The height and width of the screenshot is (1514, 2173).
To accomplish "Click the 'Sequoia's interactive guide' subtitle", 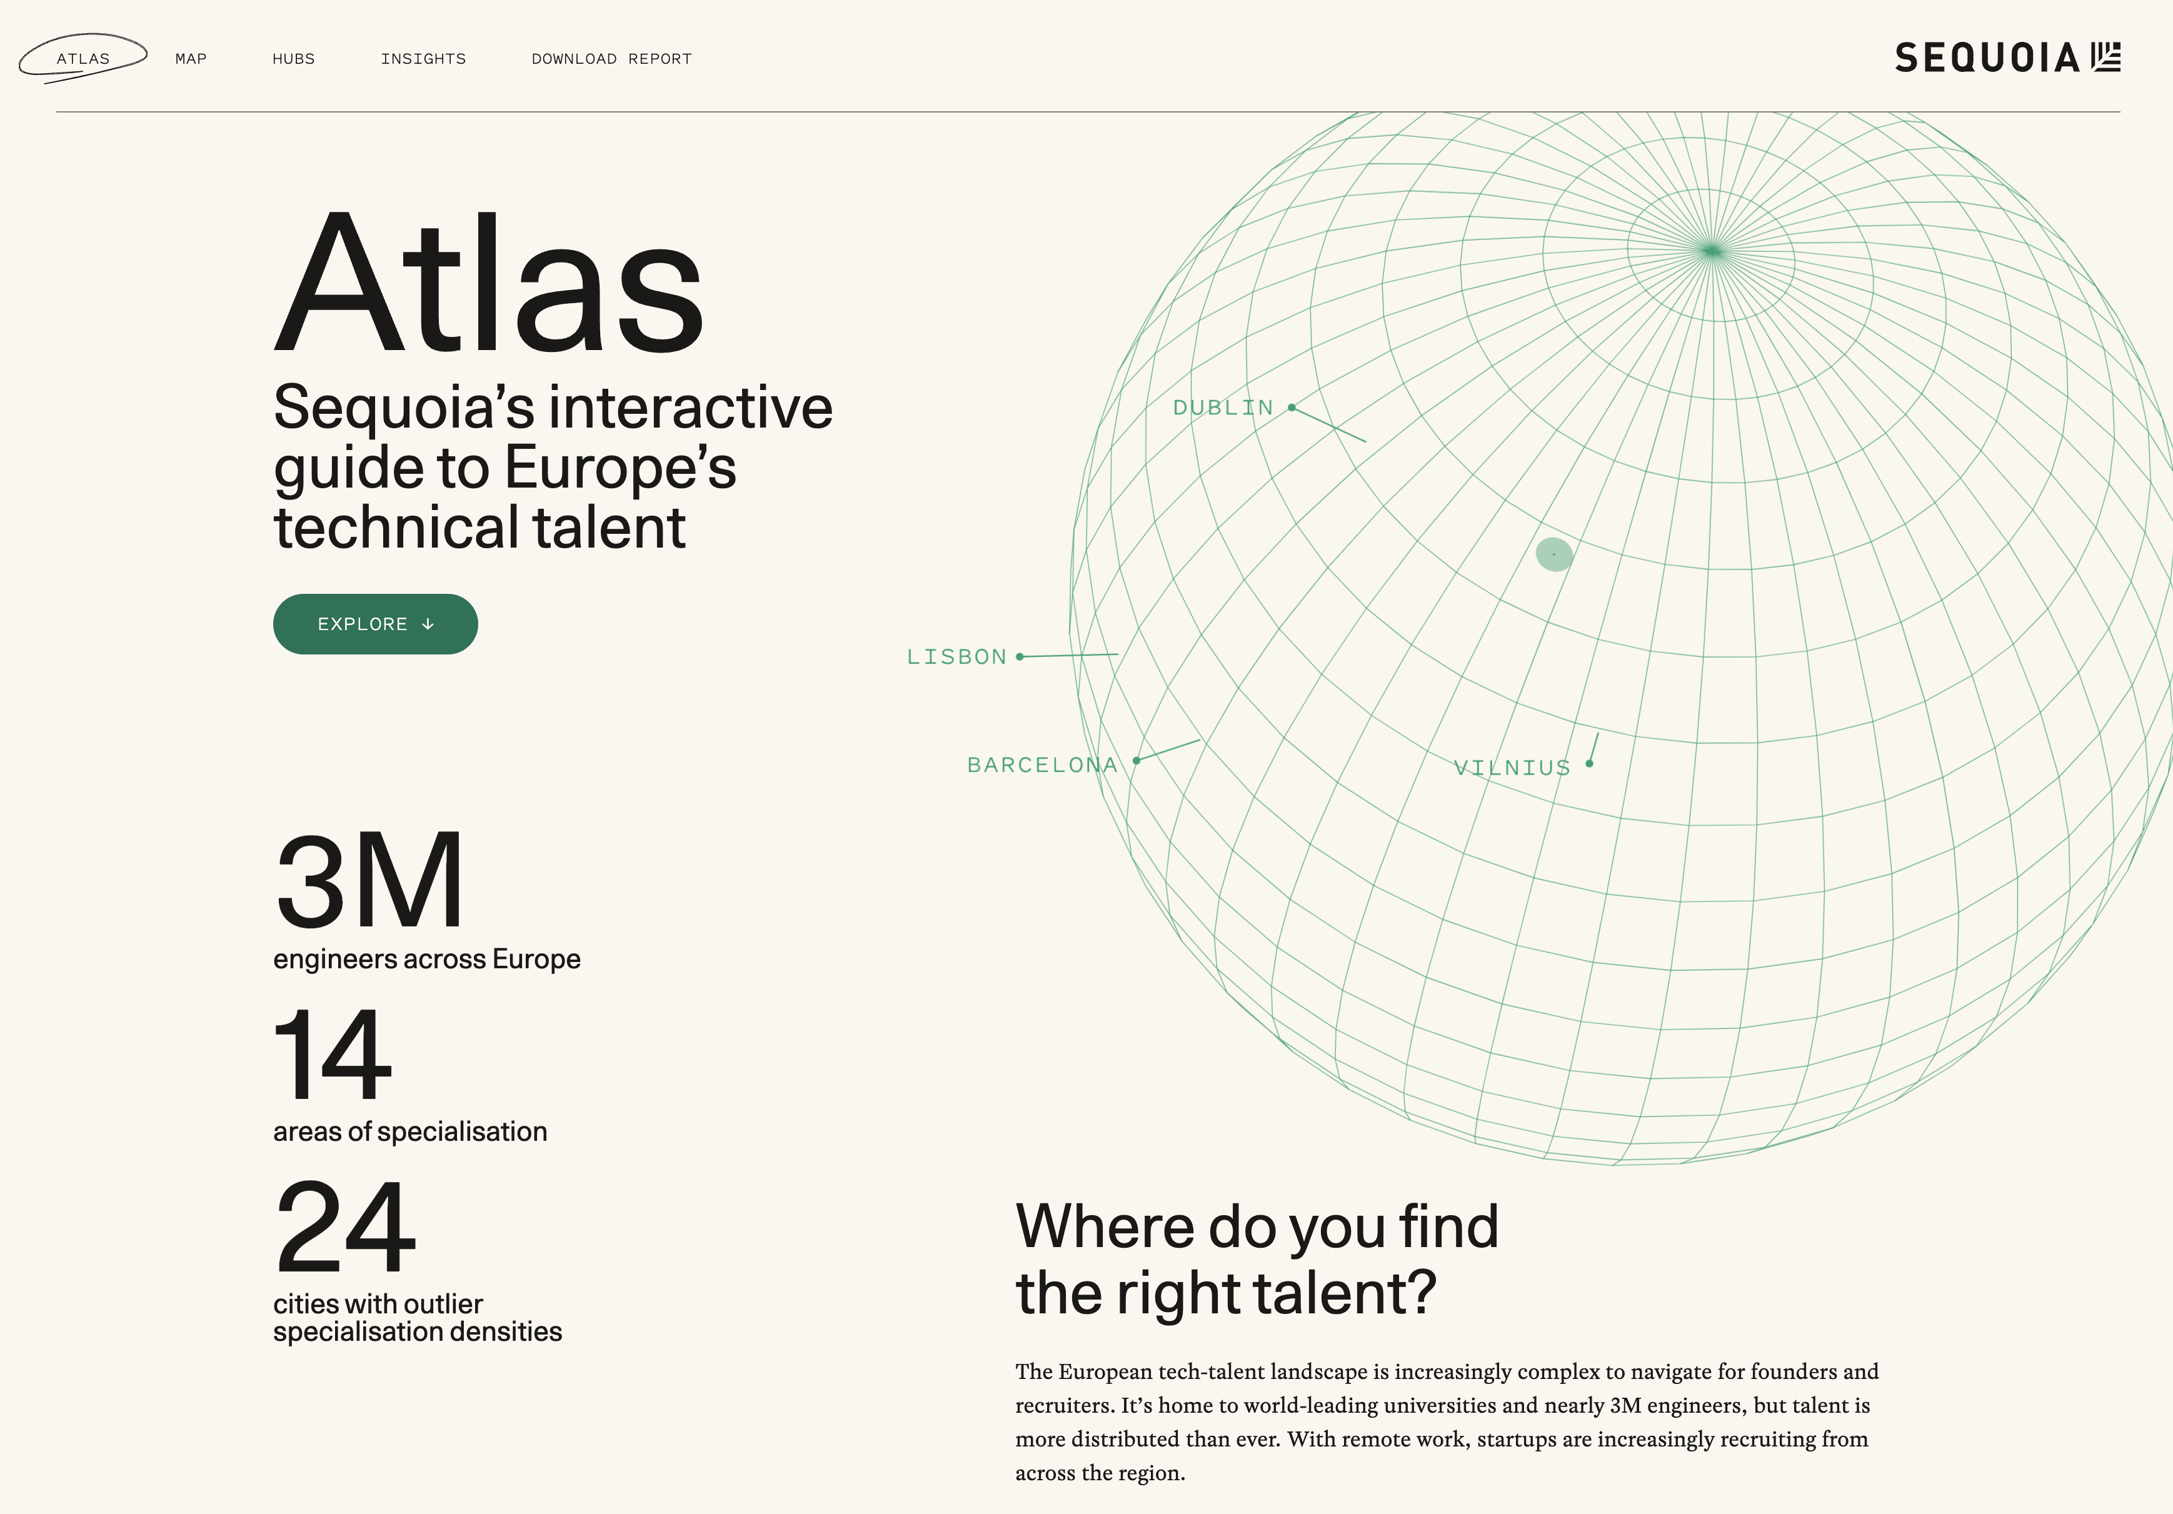I will tap(553, 466).
